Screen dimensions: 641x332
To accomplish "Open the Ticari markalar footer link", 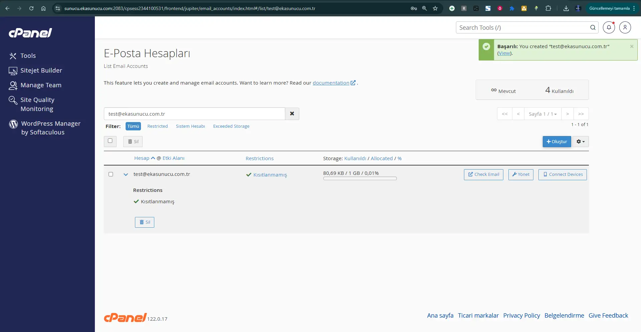I will click(x=478, y=316).
